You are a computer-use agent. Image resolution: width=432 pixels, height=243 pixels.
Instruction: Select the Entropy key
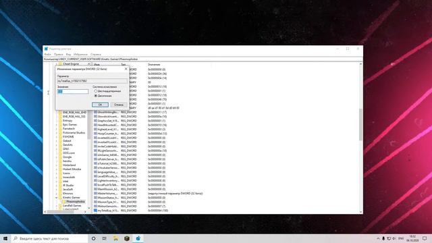click(x=67, y=121)
